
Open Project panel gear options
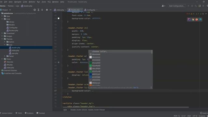point(47,10)
